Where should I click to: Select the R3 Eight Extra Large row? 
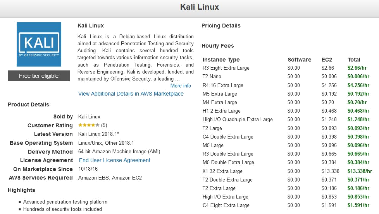(226, 68)
